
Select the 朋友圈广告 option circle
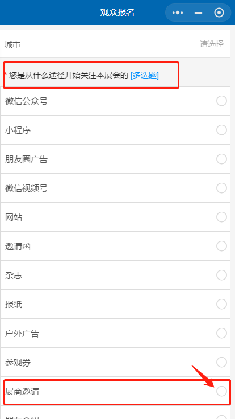coord(221,159)
